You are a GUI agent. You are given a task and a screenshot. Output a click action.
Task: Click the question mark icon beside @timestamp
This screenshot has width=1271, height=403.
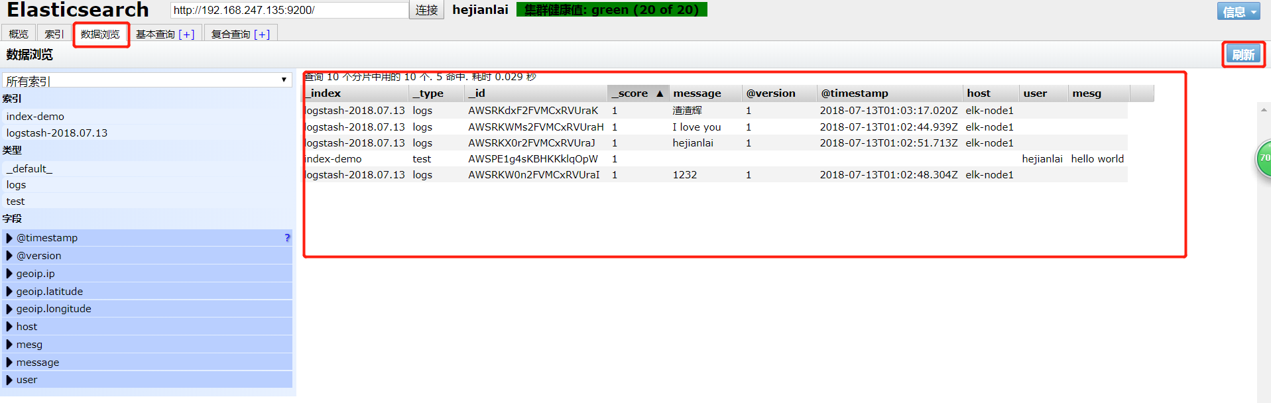click(x=287, y=238)
